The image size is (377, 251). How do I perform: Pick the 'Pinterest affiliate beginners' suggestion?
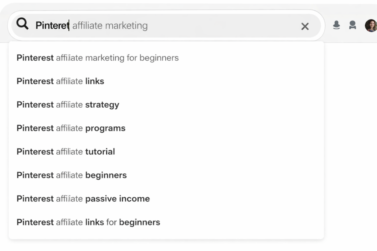[x=71, y=175]
